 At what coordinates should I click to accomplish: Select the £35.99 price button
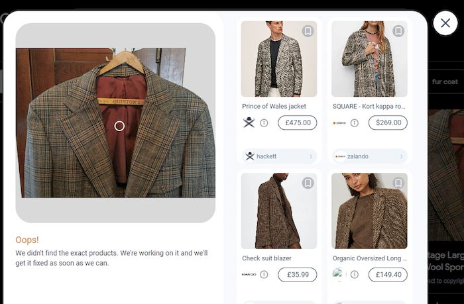tap(297, 274)
